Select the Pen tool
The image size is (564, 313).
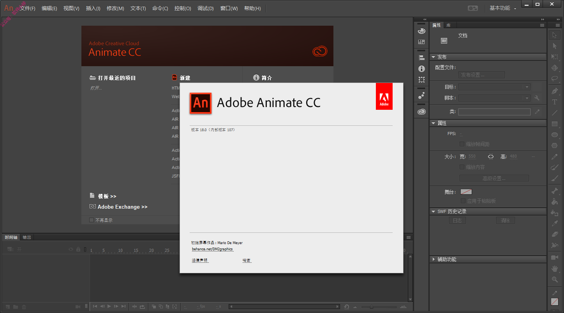[x=555, y=91]
